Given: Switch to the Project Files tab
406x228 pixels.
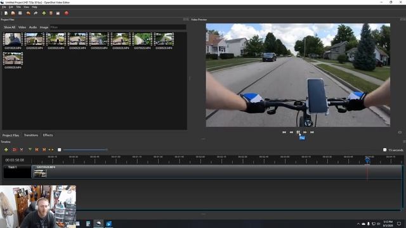Looking at the screenshot, I should (x=11, y=135).
